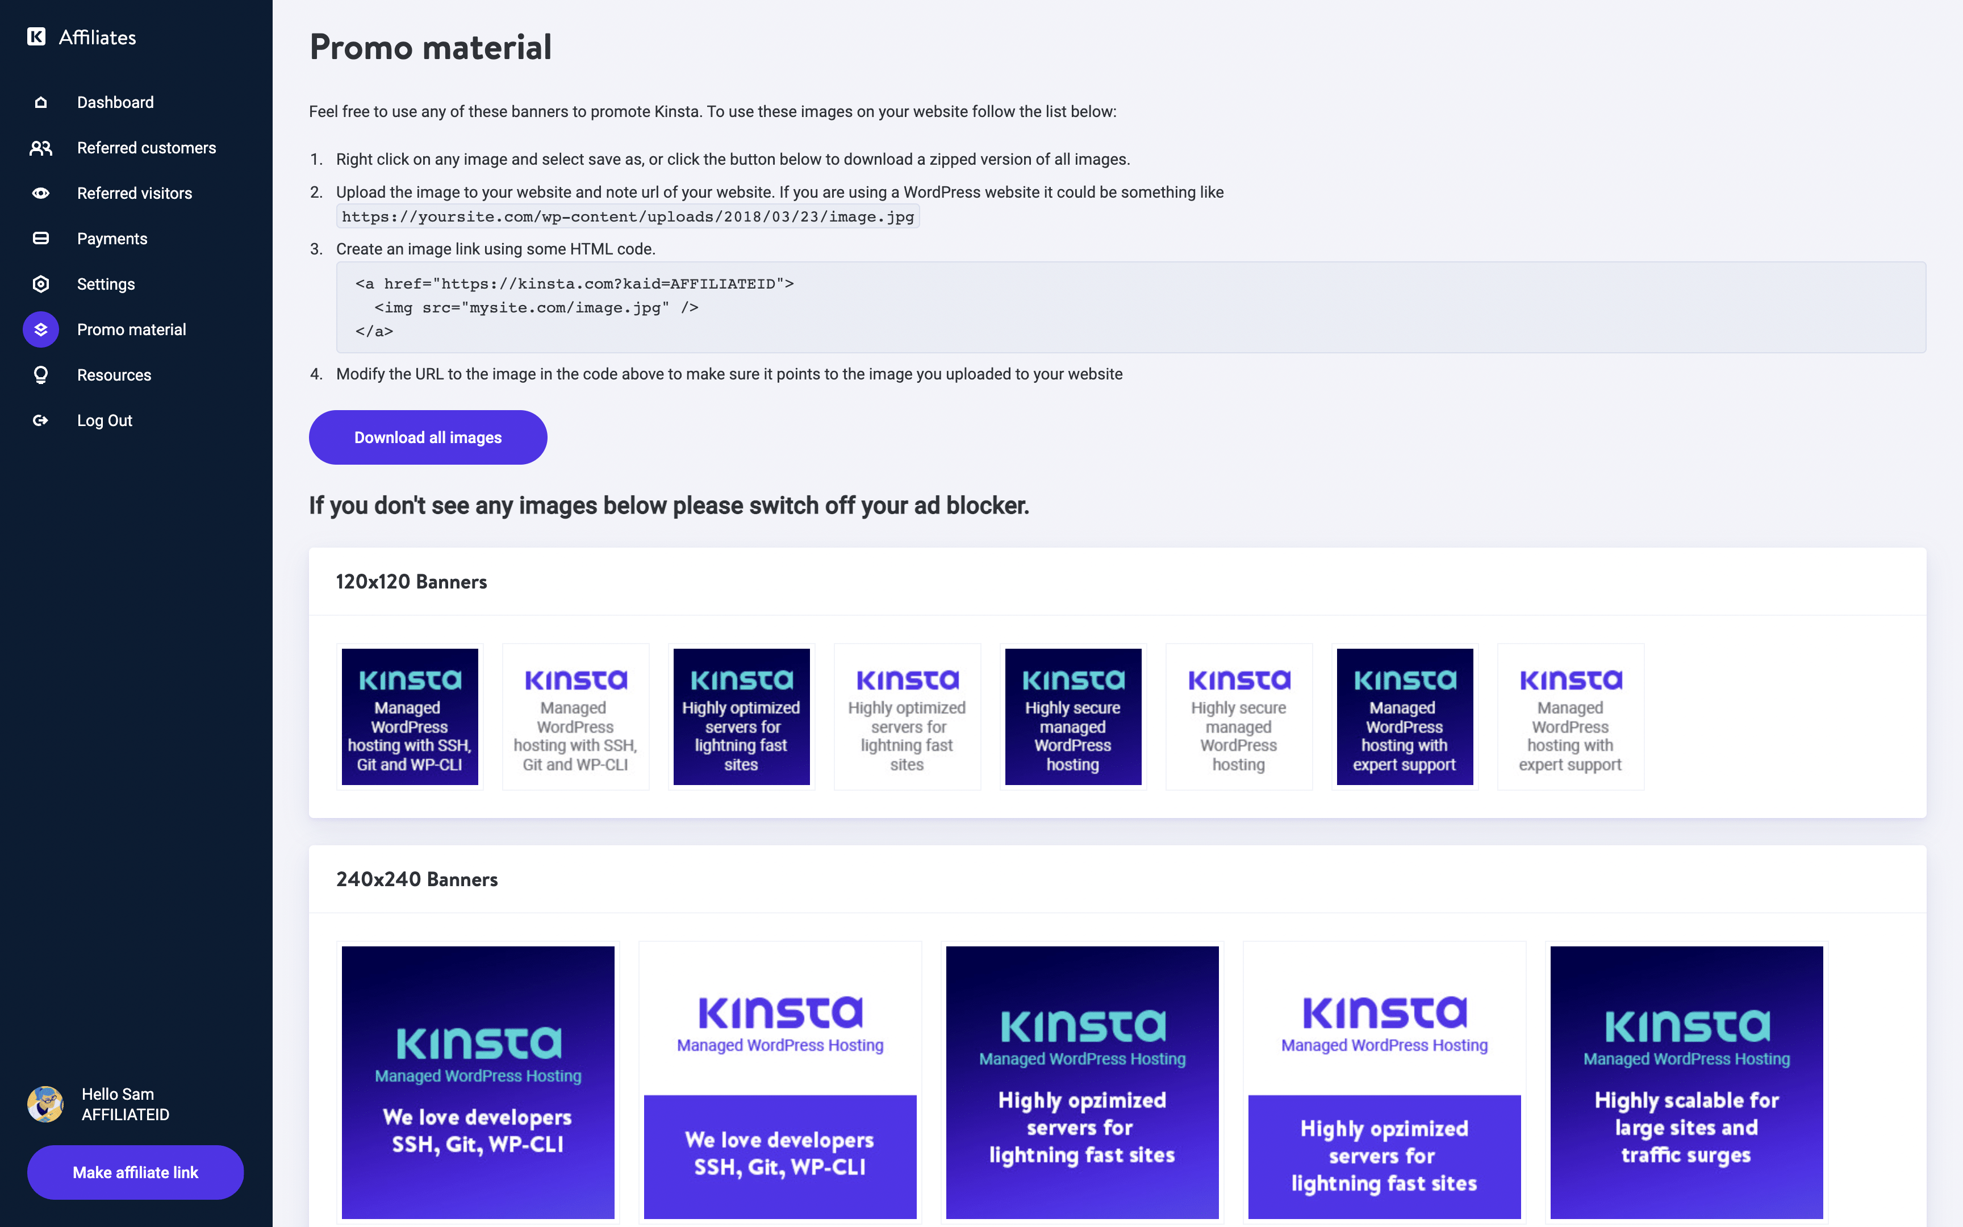Click the Settings gear icon
1963x1227 pixels.
point(40,283)
